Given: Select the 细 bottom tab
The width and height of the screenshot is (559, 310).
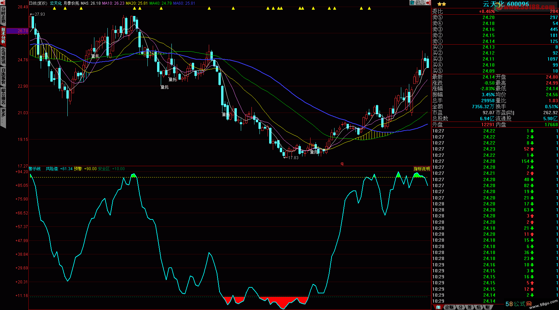Looking at the screenshot, I should 438,307.
